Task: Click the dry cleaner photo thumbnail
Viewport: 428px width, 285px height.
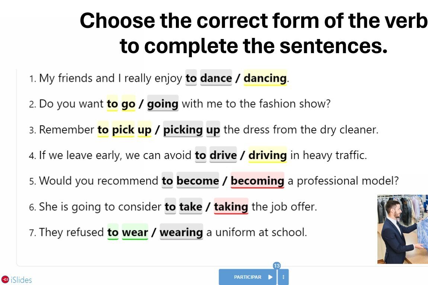Action: [403, 229]
